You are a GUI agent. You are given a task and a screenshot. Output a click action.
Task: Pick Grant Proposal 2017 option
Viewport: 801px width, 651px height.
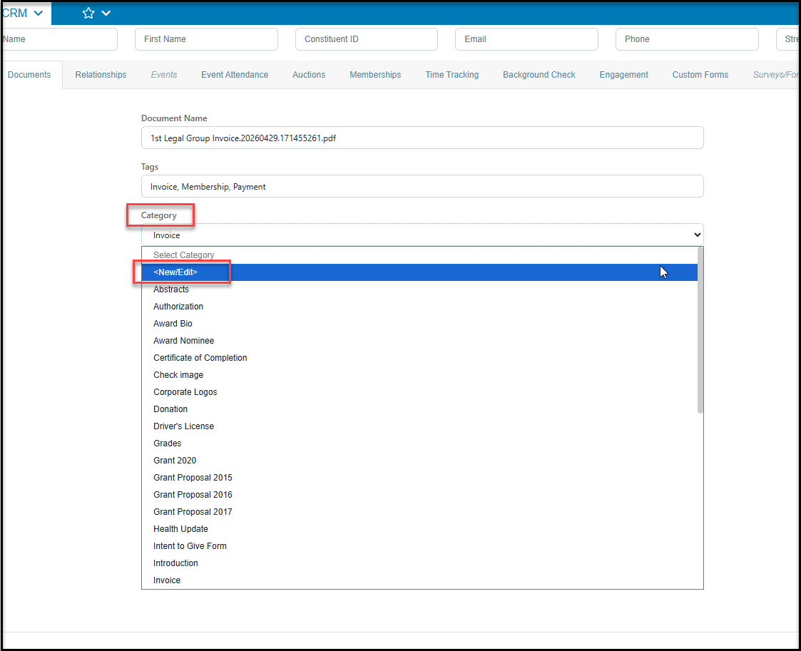pyautogui.click(x=419, y=512)
